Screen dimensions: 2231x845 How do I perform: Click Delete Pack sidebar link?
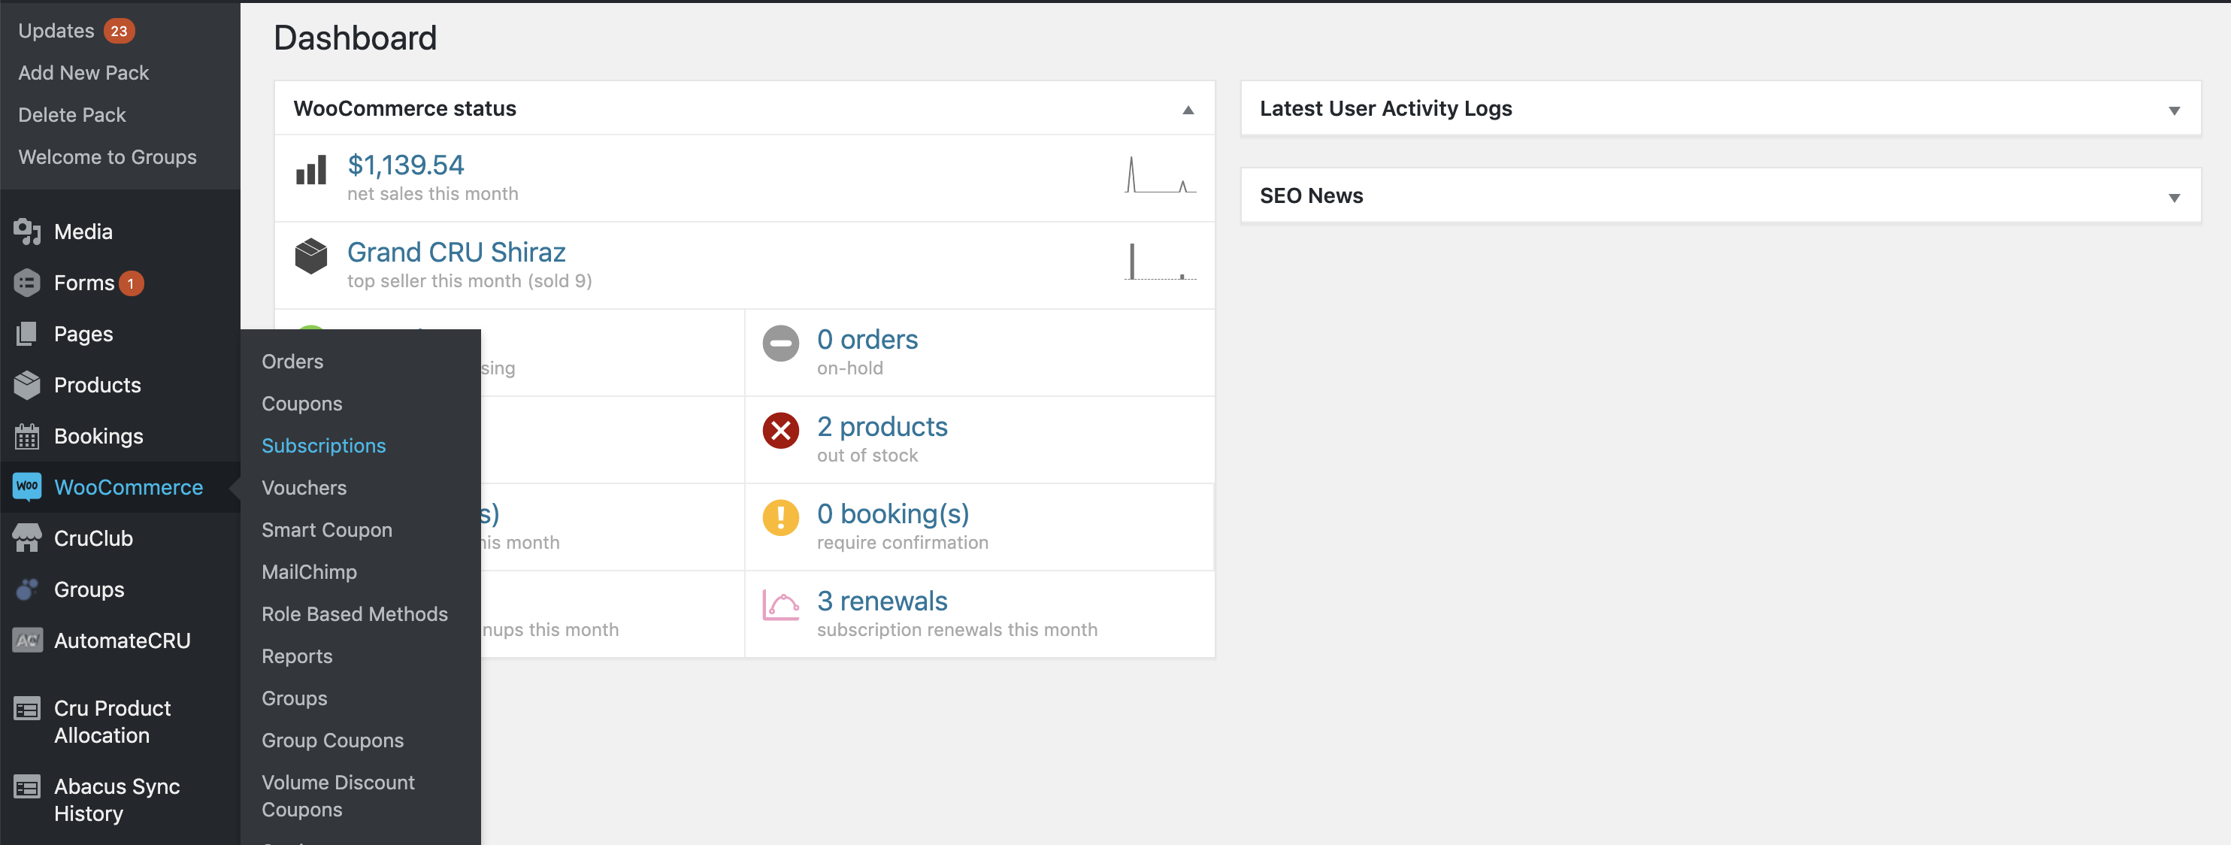tap(72, 115)
